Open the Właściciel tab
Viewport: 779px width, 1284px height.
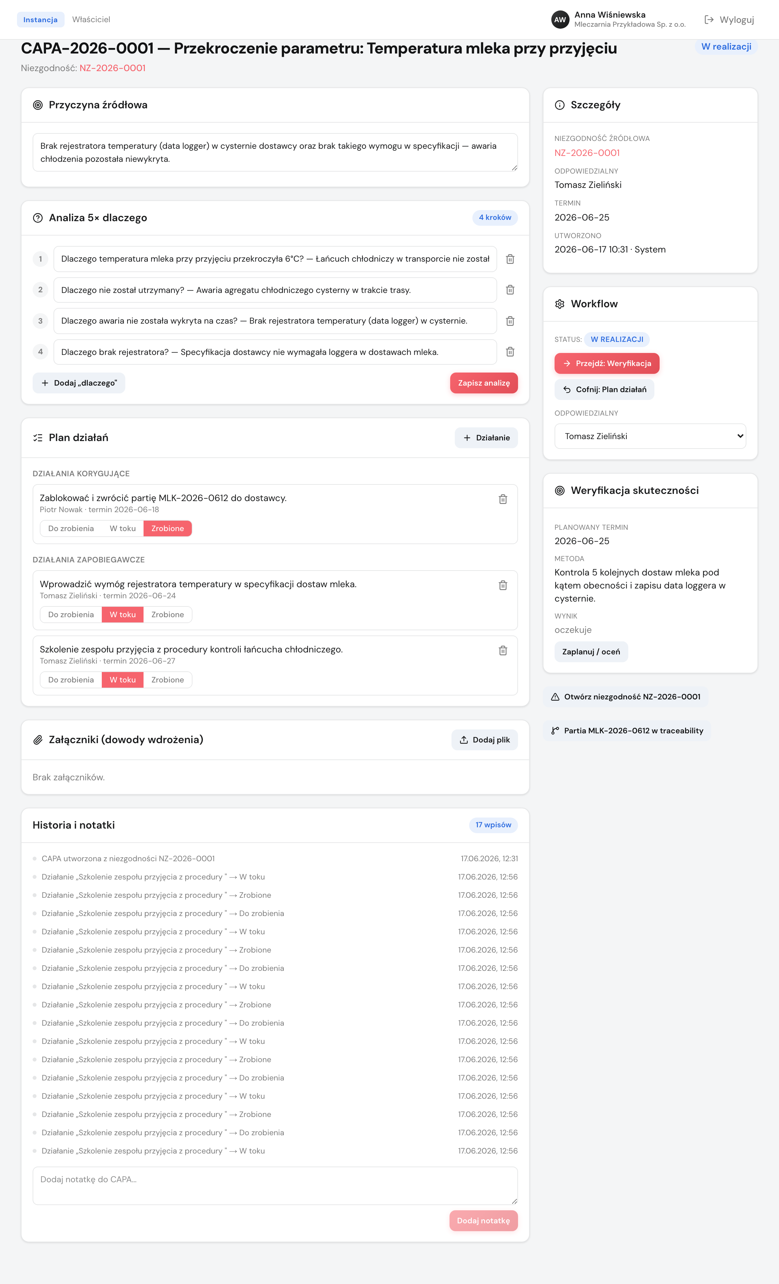point(91,19)
